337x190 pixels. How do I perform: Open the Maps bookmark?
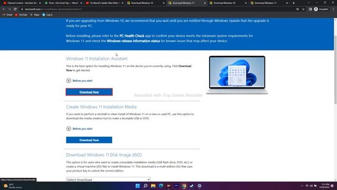[x=35, y=15]
